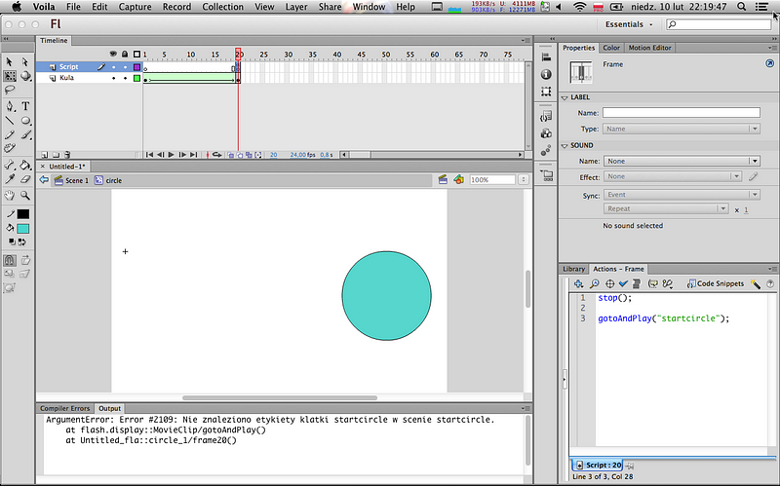Image resolution: width=780 pixels, height=486 pixels.
Task: Click the Go to first frame button
Action: (x=149, y=155)
